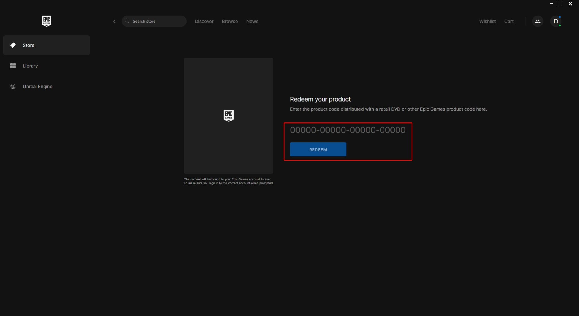Select the Unreal Engine icon
579x316 pixels.
point(13,87)
